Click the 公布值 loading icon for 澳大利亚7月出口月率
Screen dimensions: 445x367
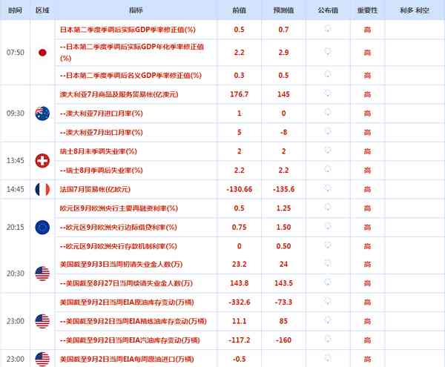328,131
